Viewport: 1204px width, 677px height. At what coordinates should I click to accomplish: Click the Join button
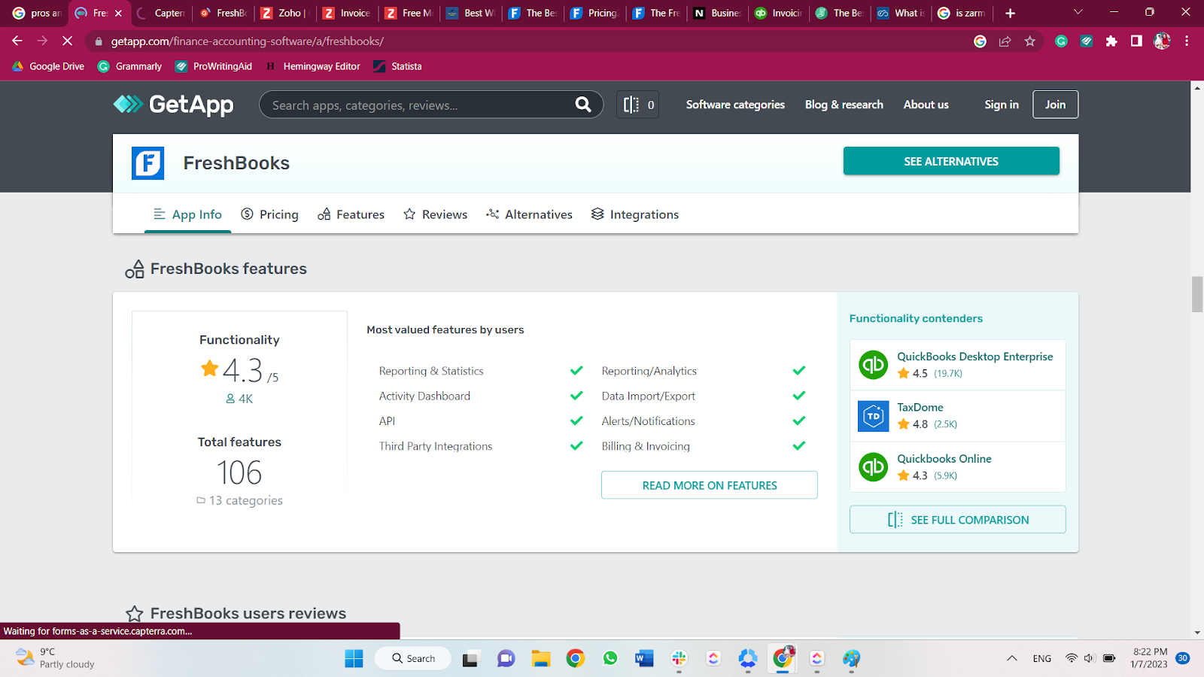1055,105
